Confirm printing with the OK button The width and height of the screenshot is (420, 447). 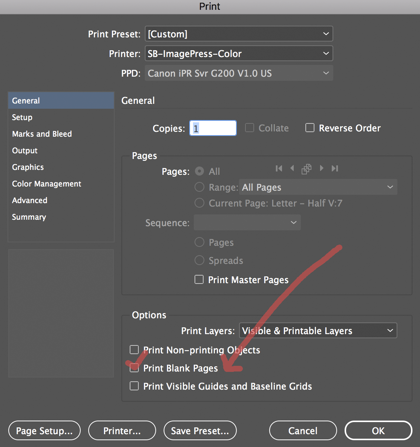378,430
